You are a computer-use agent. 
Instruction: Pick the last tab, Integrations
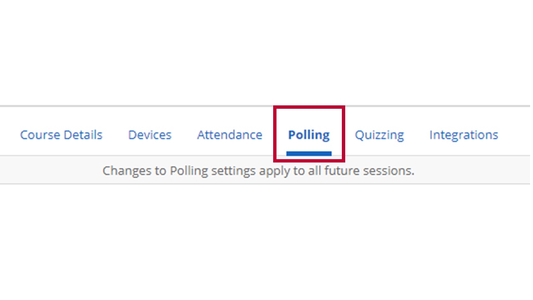[x=464, y=135]
